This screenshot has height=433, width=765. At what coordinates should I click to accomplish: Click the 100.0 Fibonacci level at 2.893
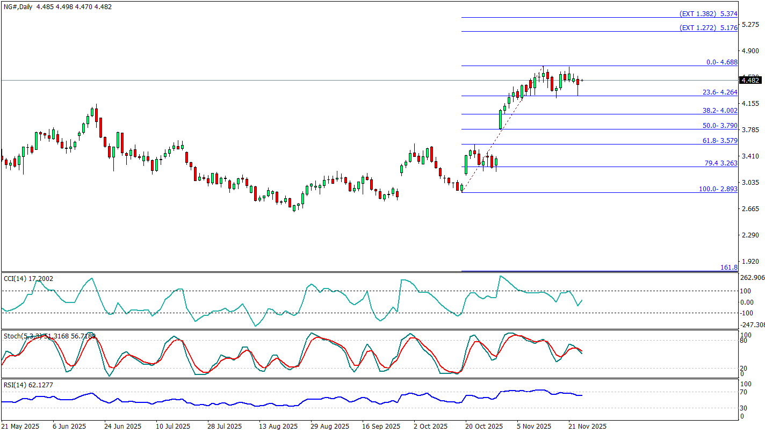click(x=718, y=189)
